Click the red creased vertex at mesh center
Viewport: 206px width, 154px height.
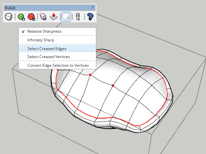coord(113,86)
